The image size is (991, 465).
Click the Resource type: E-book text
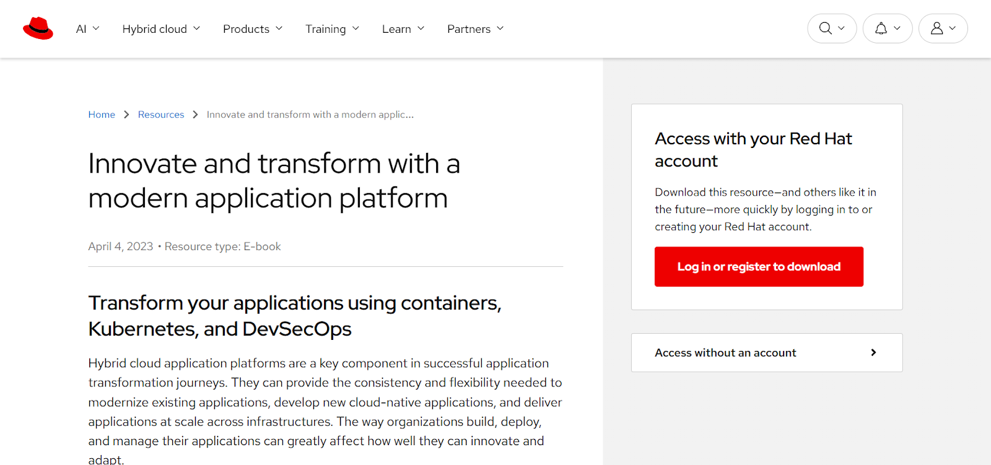222,246
